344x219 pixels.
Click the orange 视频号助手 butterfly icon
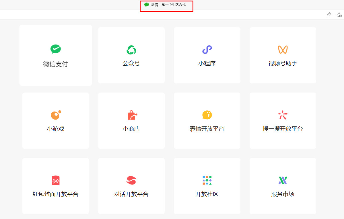click(283, 50)
